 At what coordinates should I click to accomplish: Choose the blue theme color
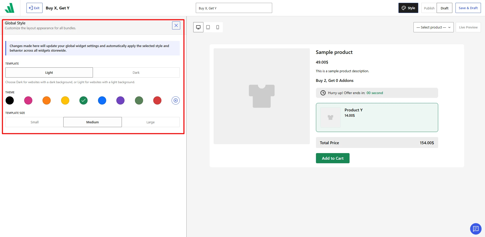pyautogui.click(x=102, y=100)
